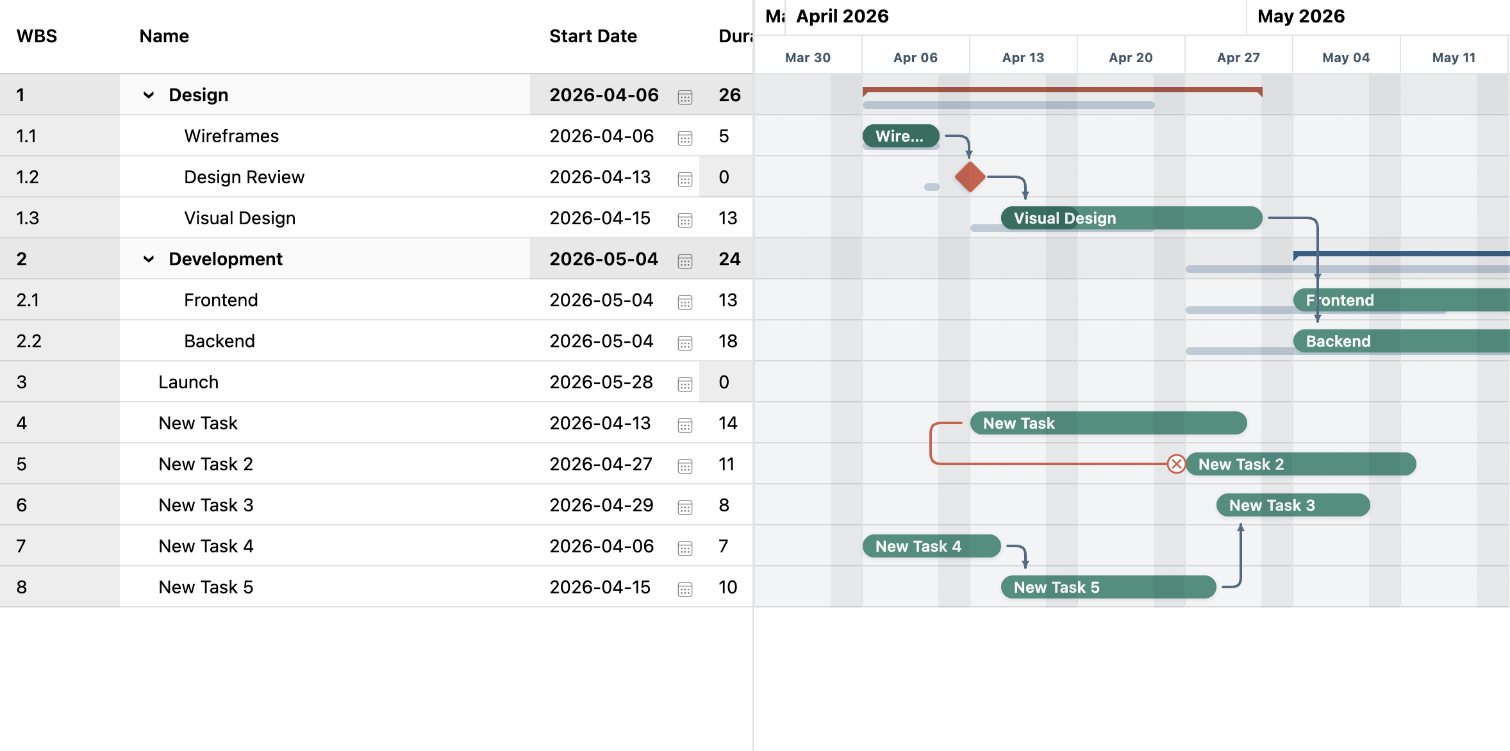Open calendar icon in New Task 2 row
Screen dimensions: 1510x751
point(685,466)
